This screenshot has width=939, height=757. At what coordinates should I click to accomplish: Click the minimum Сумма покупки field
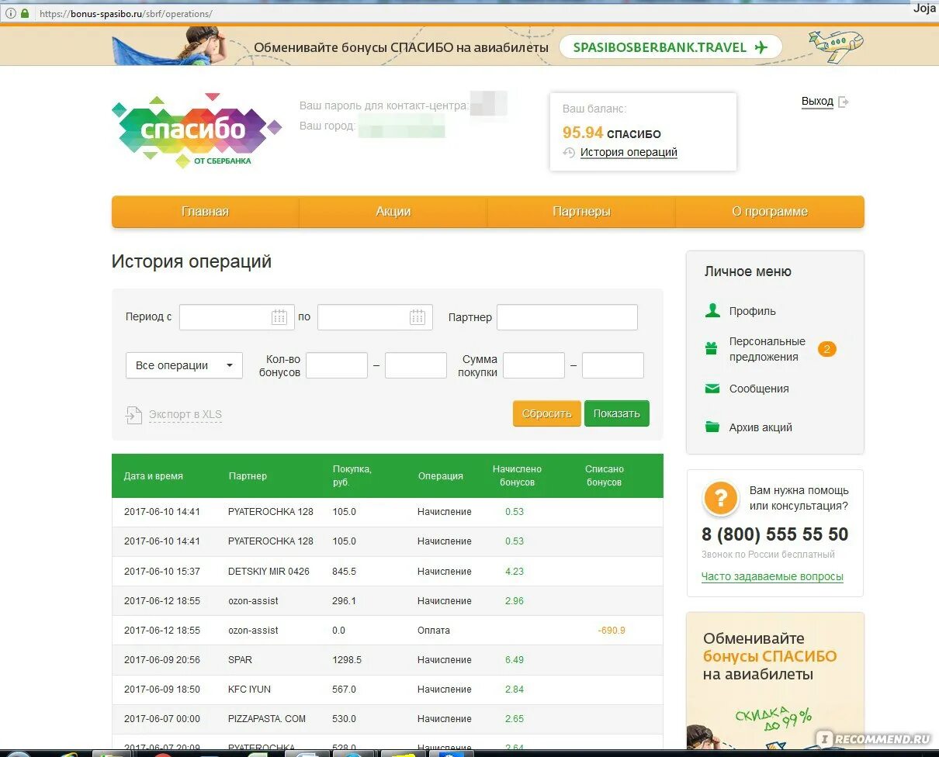pos(534,365)
